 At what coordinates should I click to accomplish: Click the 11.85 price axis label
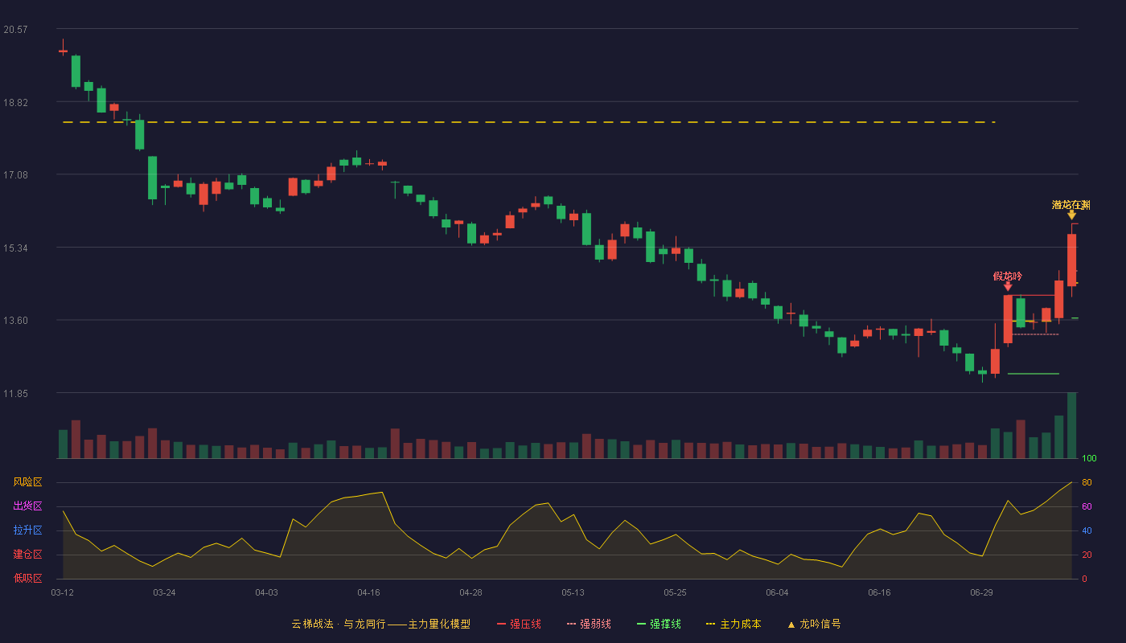click(15, 394)
